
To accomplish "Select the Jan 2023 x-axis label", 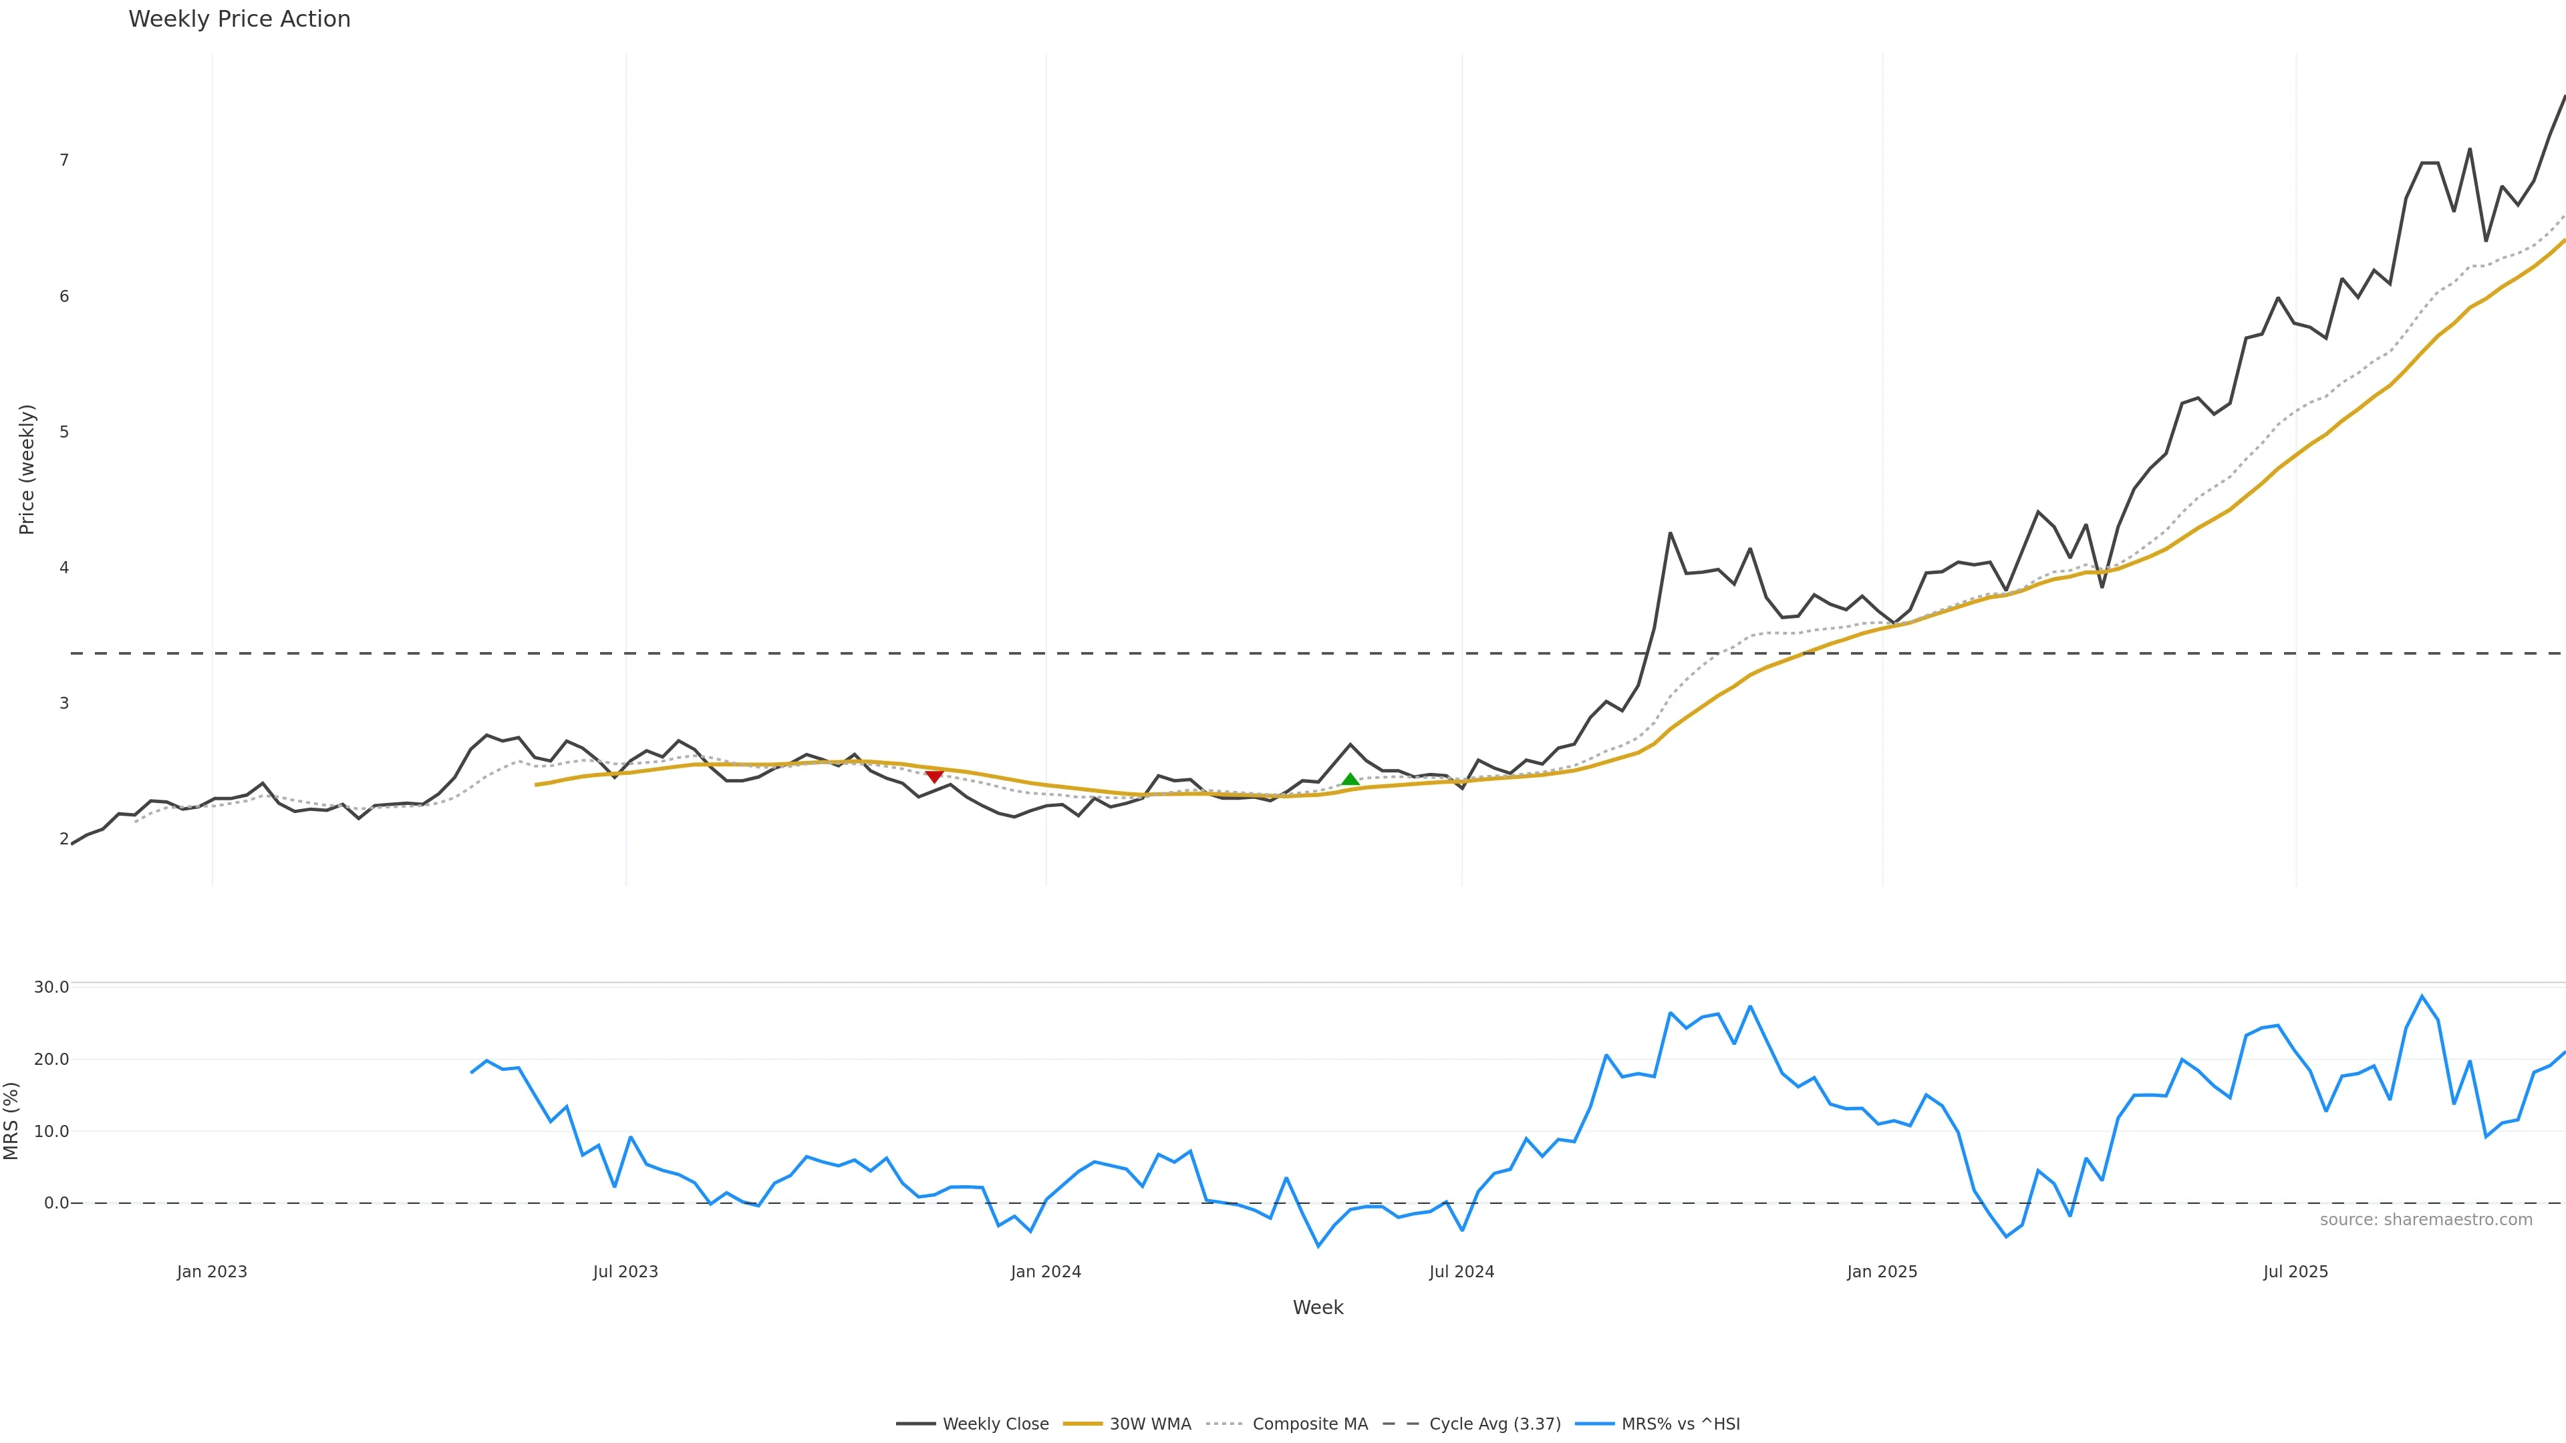I will point(212,1272).
